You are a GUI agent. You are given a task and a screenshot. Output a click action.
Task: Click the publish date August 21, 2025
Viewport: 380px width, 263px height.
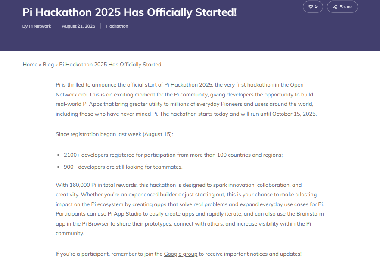[78, 26]
